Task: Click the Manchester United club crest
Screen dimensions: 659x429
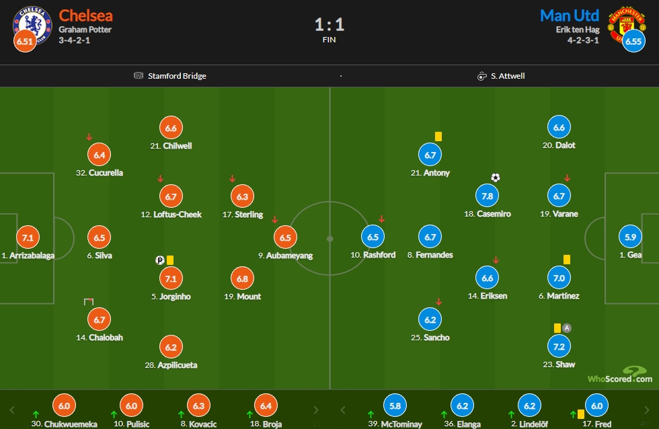Action: [626, 25]
